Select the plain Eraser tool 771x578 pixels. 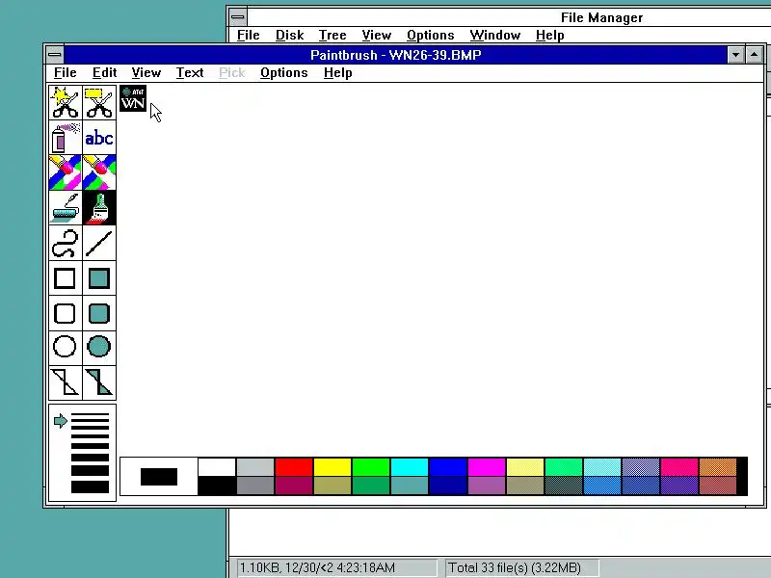click(x=99, y=172)
